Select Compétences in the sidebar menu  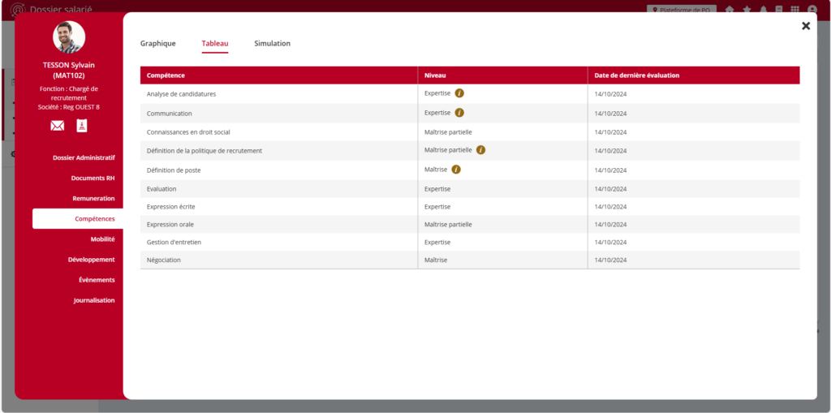click(x=94, y=218)
